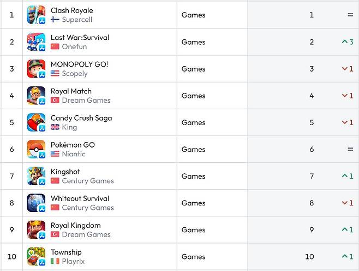Click the Clash Royale app icon

(36, 15)
